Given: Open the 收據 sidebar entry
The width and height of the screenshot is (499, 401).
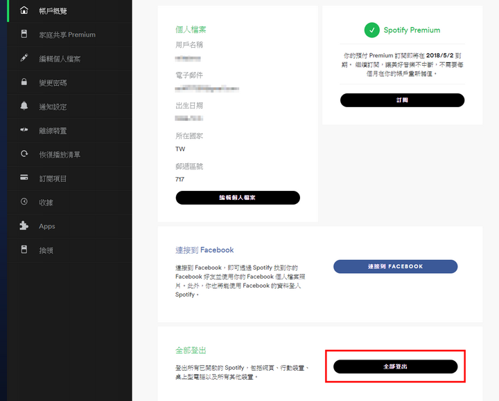Looking at the screenshot, I should pos(69,203).
